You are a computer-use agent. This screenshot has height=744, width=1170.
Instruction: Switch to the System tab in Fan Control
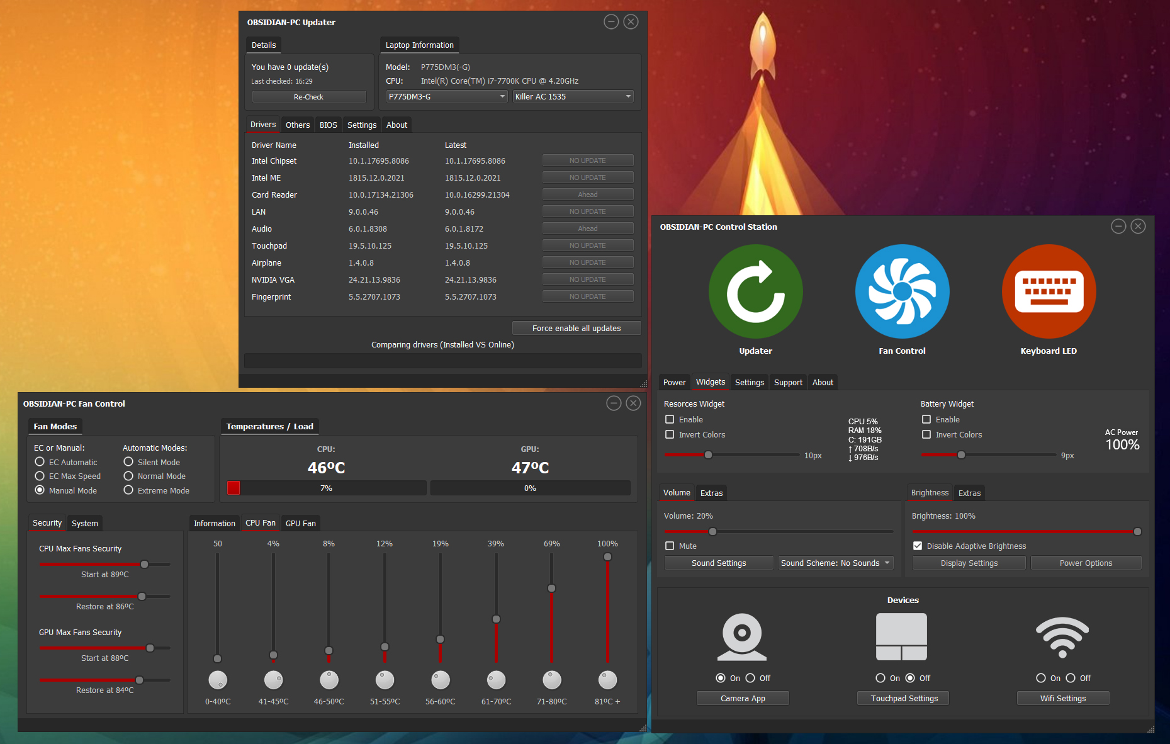(x=85, y=523)
